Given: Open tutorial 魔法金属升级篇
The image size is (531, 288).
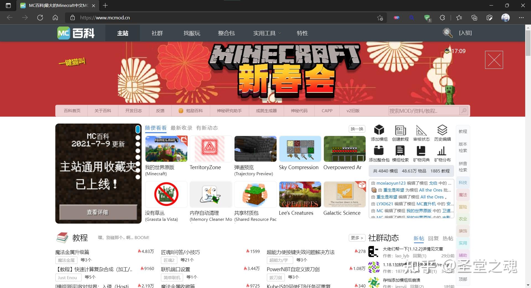Looking at the screenshot, I should pos(72,252).
